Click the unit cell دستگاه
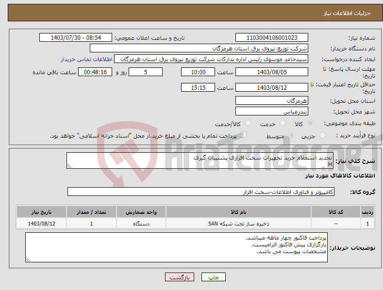The width and height of the screenshot is (383, 290). pyautogui.click(x=141, y=224)
